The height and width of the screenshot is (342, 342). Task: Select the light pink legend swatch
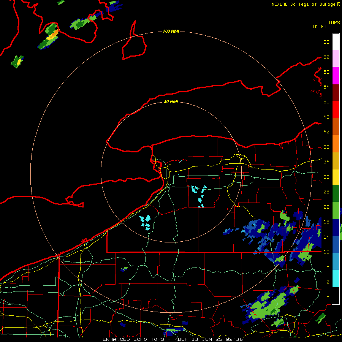click(x=336, y=59)
